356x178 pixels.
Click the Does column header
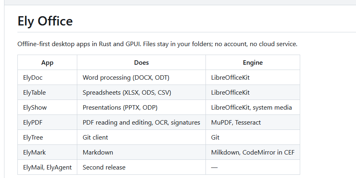141,62
